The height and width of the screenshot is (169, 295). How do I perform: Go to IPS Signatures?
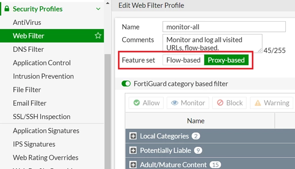(34, 144)
